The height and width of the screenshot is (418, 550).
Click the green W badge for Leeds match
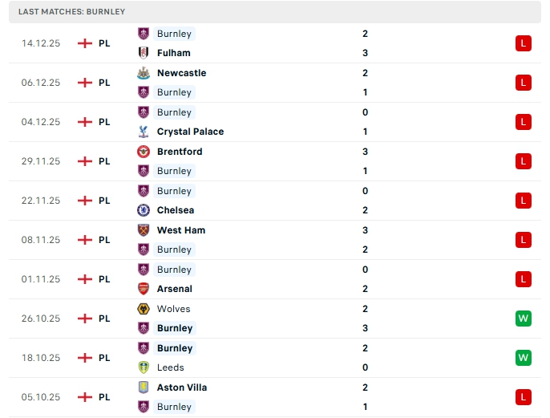point(524,358)
